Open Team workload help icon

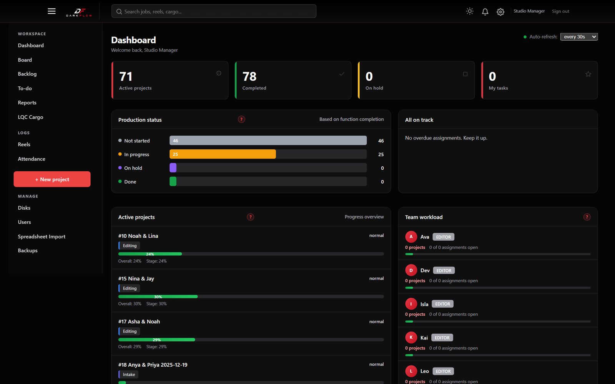[x=587, y=217]
